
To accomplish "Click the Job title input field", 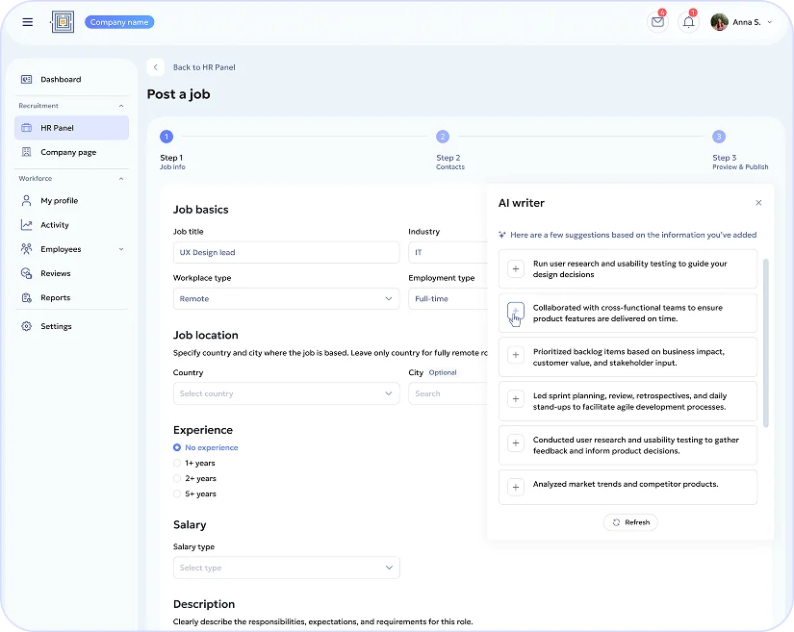I will point(286,252).
